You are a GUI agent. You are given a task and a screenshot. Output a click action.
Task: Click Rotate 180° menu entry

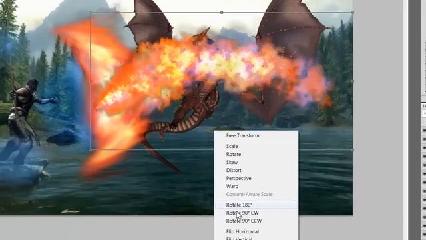239,205
